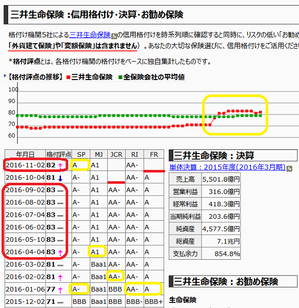Click the 総資産 value 7.1兆円
299x308 pixels.
[229, 241]
